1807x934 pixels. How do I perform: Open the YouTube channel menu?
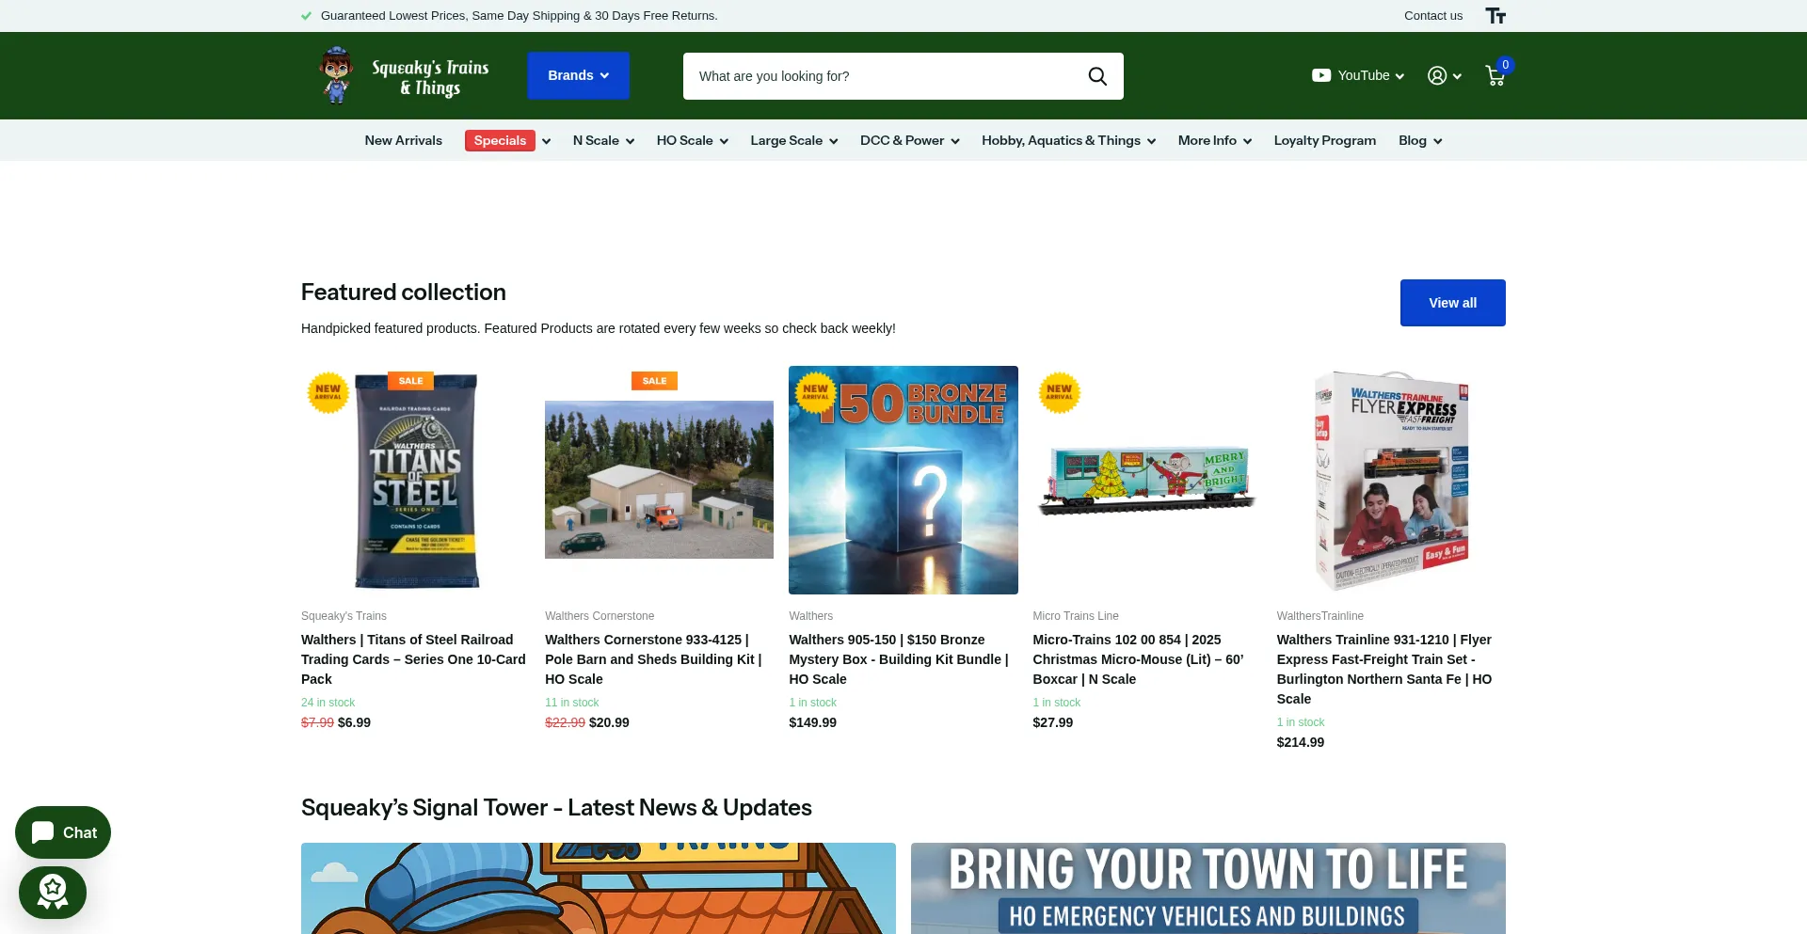coord(1358,76)
